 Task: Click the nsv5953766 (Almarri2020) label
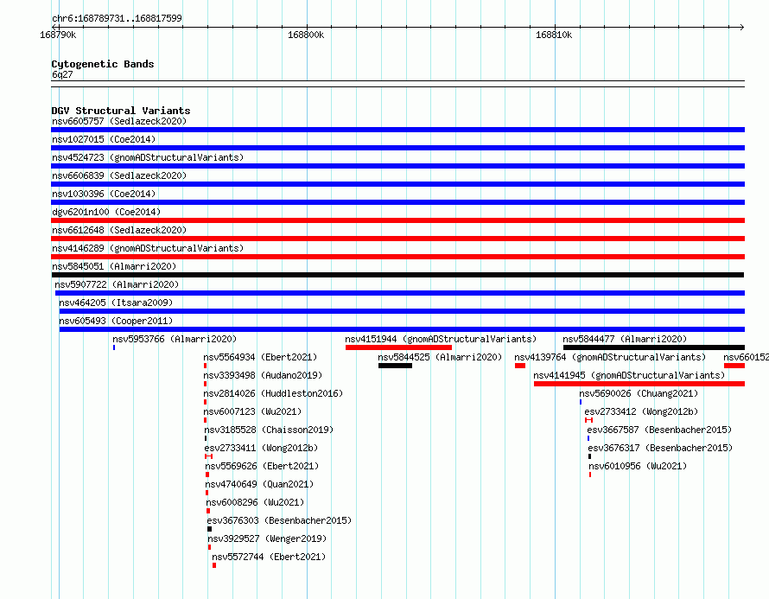(x=175, y=339)
